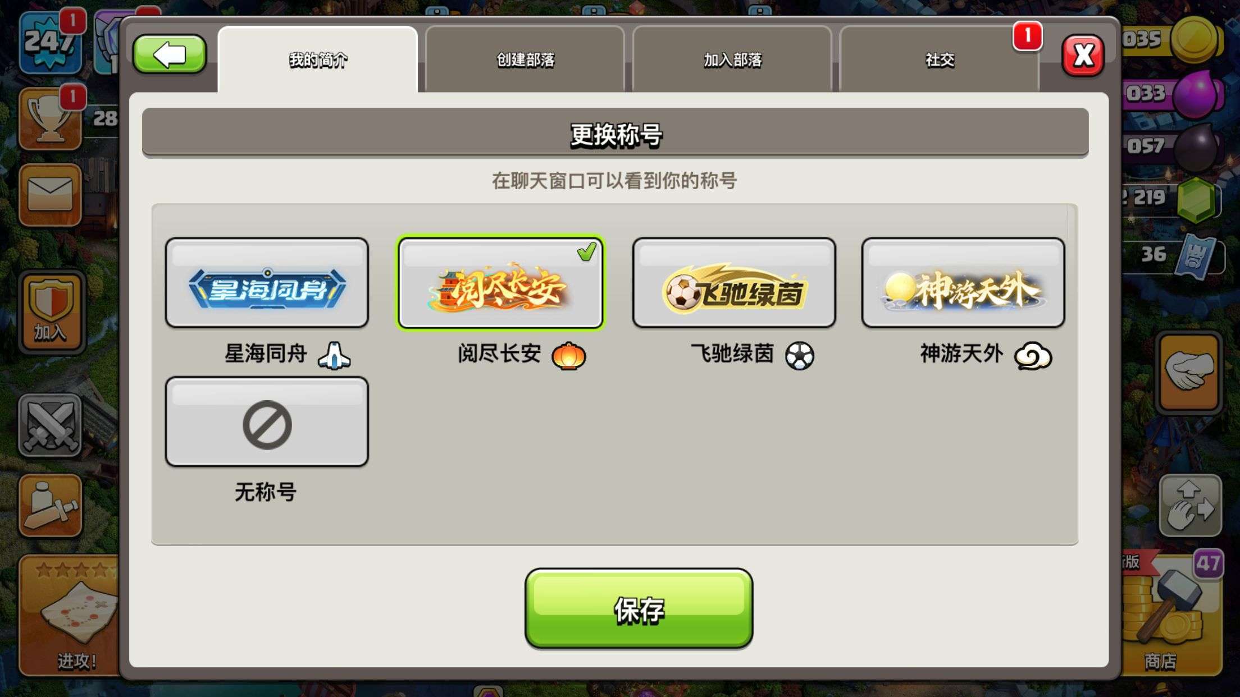Viewport: 1240px width, 697px height.
Task: Switch to the 加入部落 tab
Action: click(732, 59)
